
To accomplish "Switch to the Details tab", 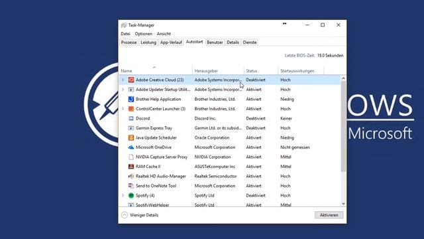I will click(x=233, y=42).
